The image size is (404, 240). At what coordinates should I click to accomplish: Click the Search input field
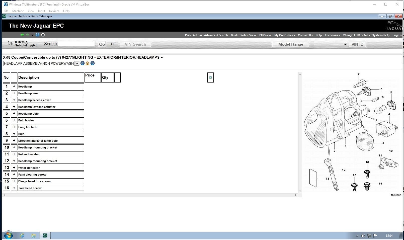(x=76, y=44)
